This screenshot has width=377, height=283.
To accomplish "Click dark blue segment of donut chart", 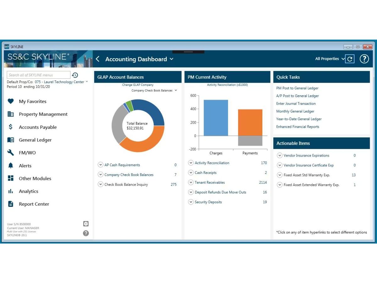I will click(153, 111).
